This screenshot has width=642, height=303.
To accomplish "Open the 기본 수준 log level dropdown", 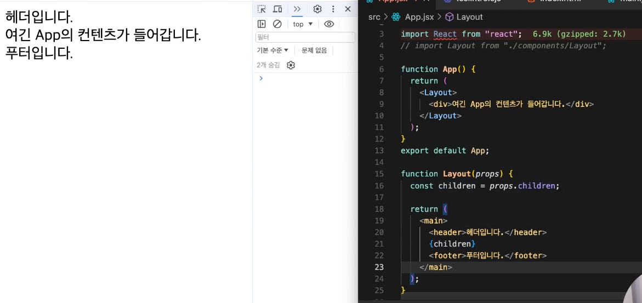I will (272, 50).
